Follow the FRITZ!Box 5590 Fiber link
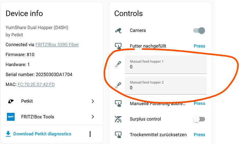This screenshot has height=144, width=239. point(57,45)
